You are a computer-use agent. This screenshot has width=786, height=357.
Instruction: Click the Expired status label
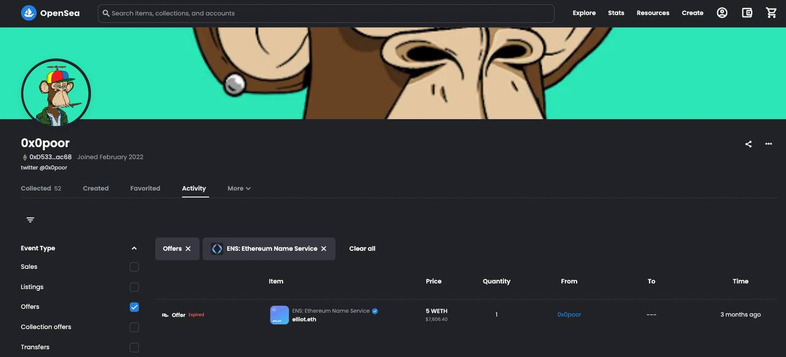(x=196, y=315)
